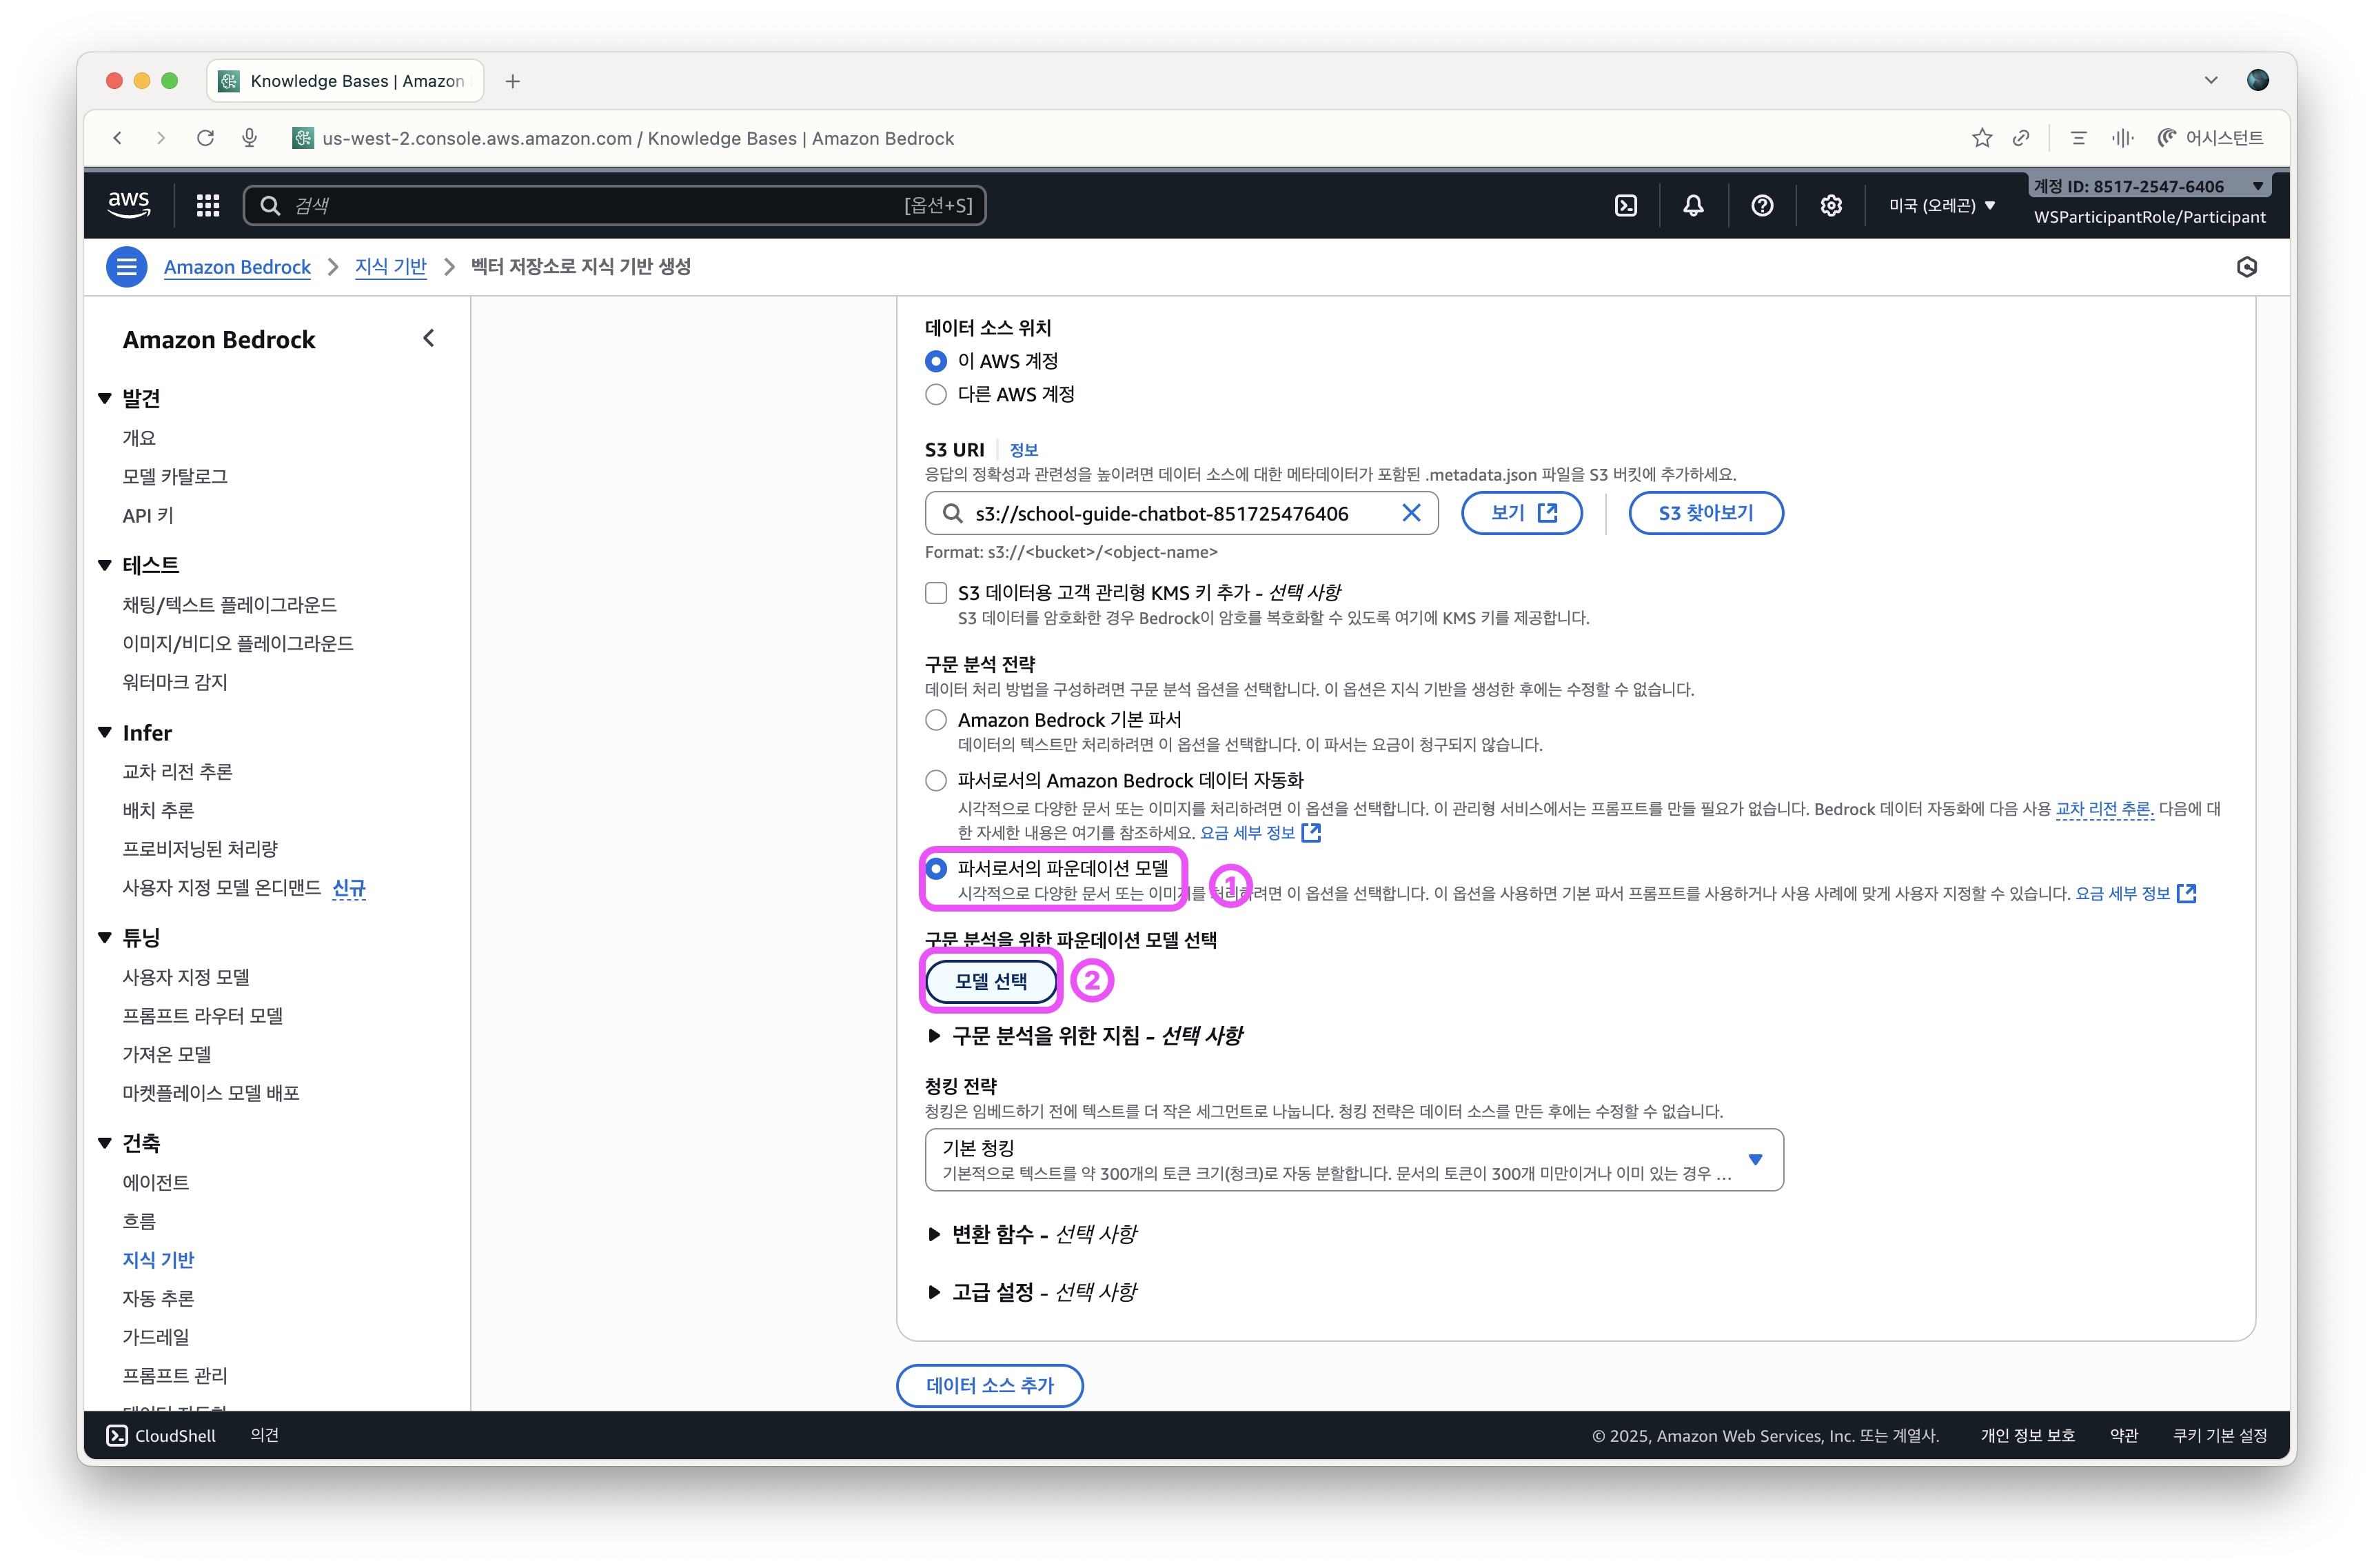This screenshot has height=1568, width=2374.
Task: Collapse the Infer sidebar group
Action: click(105, 733)
